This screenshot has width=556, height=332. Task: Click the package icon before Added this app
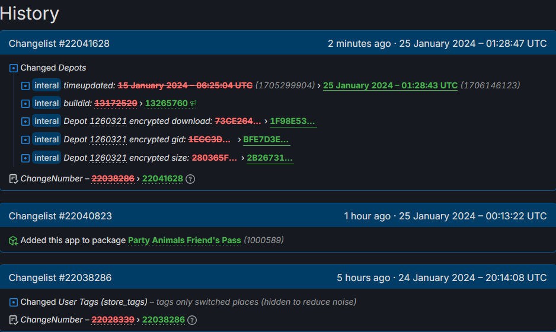pyautogui.click(x=13, y=241)
